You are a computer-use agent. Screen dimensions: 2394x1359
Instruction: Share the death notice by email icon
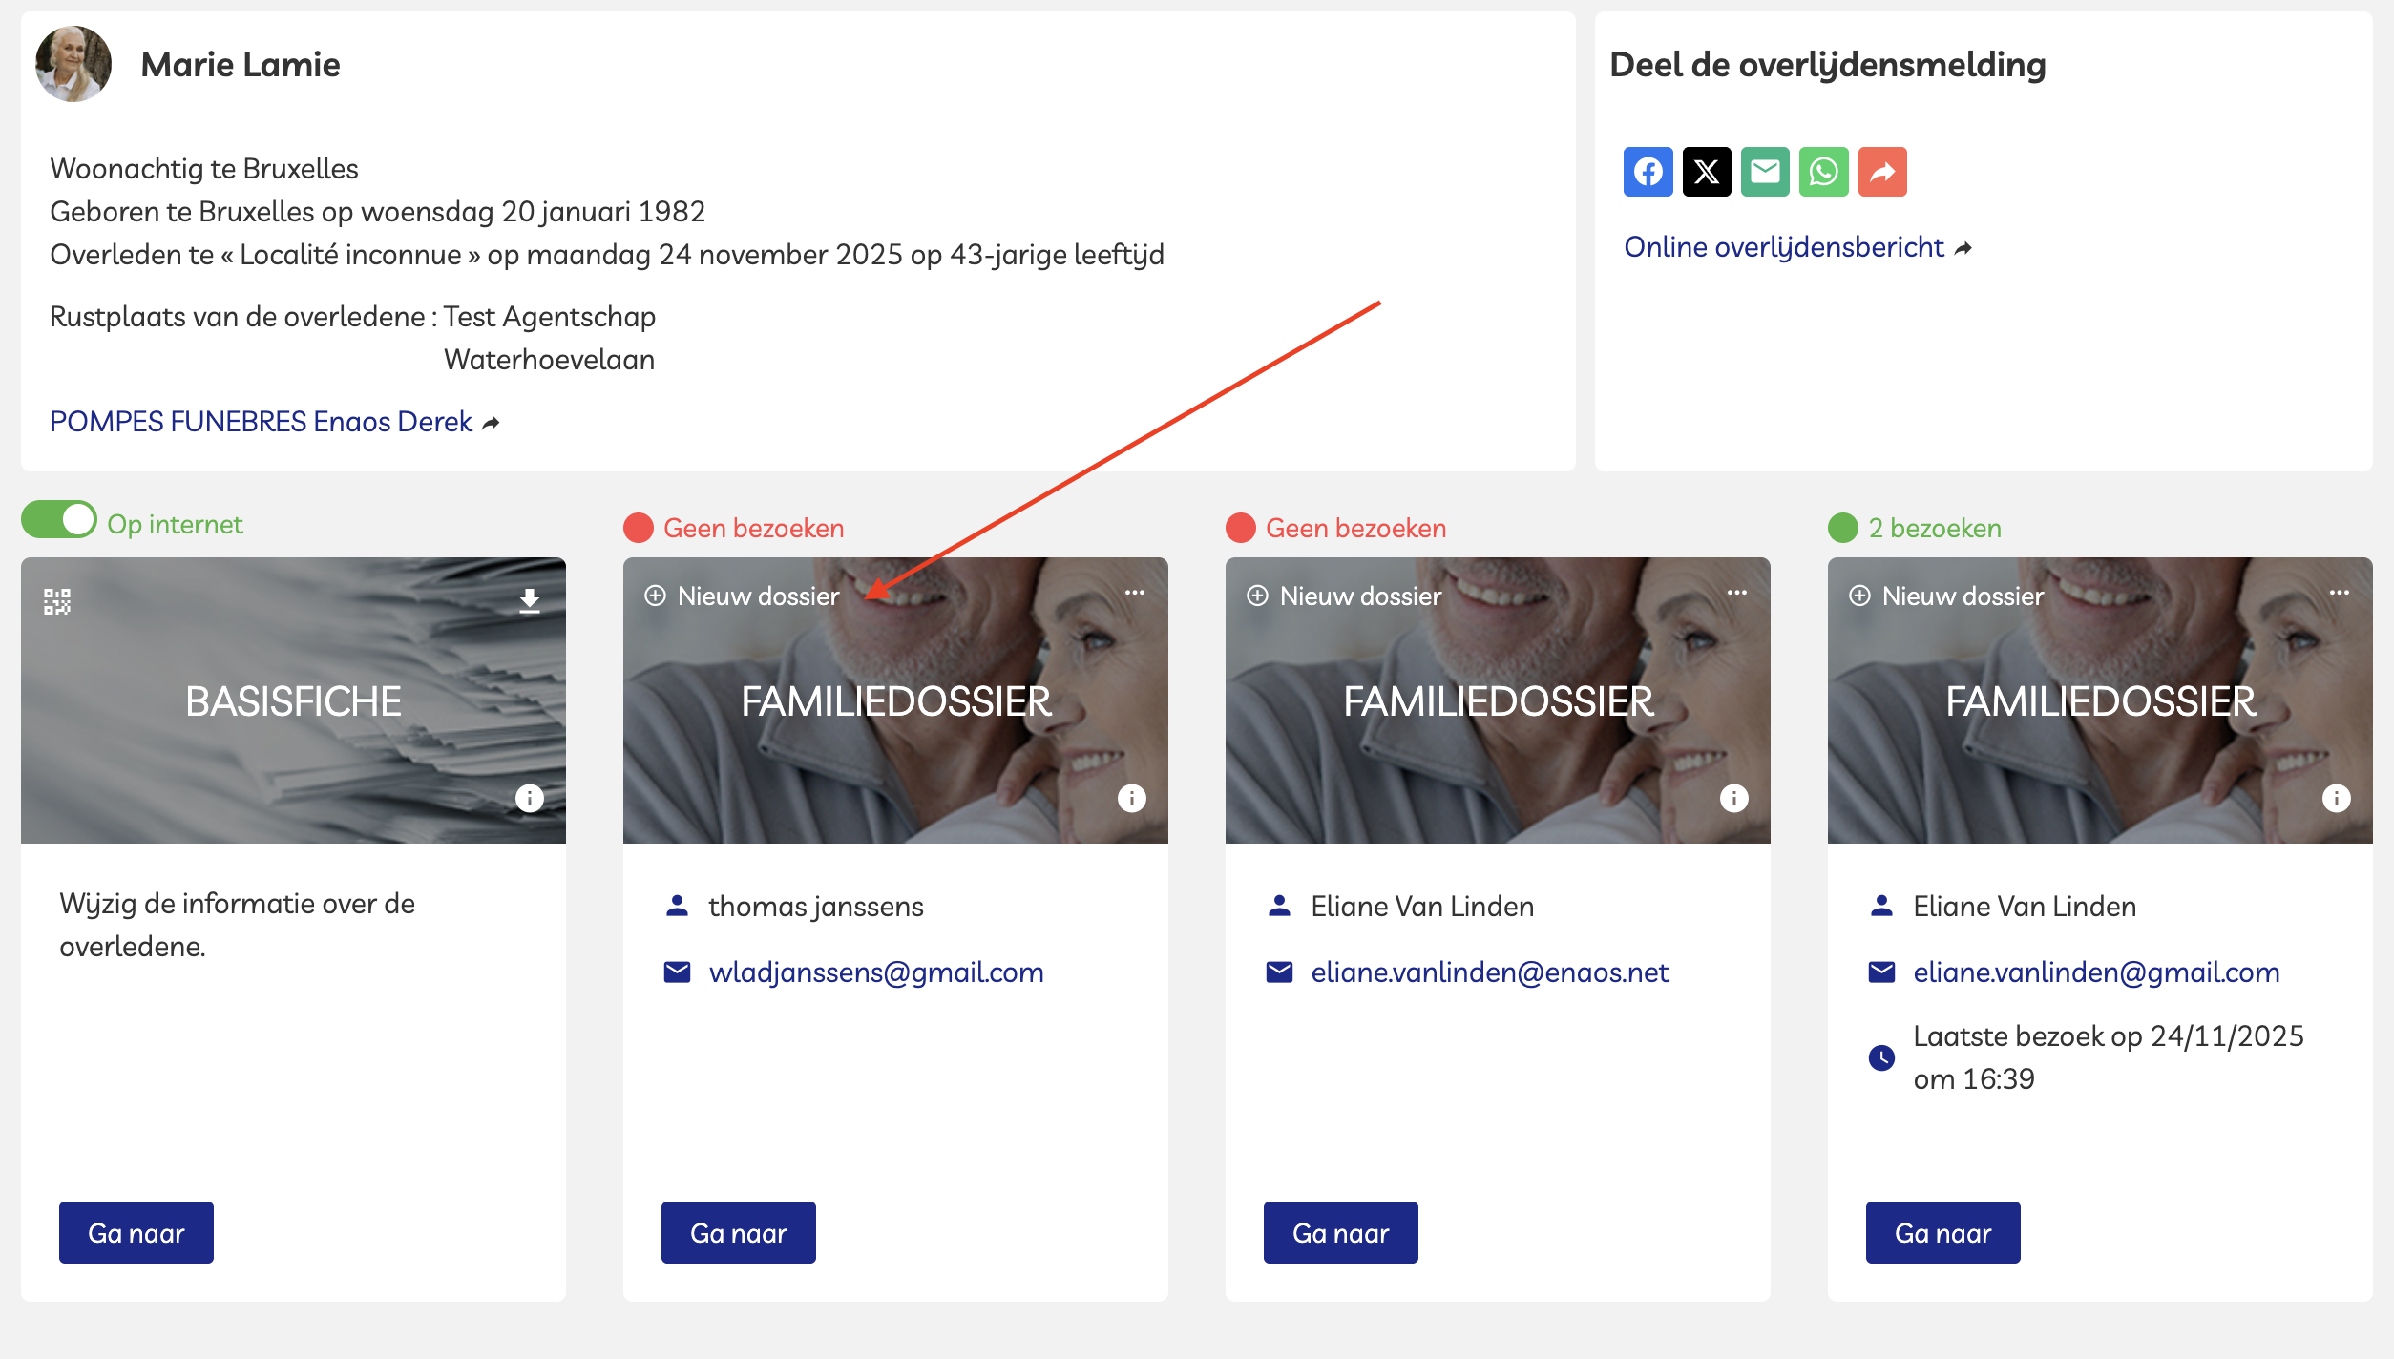click(1765, 172)
